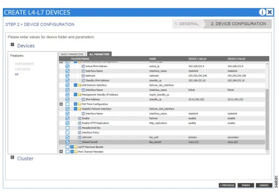Screen dimensions: 279x193
Task: Select the key_secret name cell
Action: tap(155, 142)
